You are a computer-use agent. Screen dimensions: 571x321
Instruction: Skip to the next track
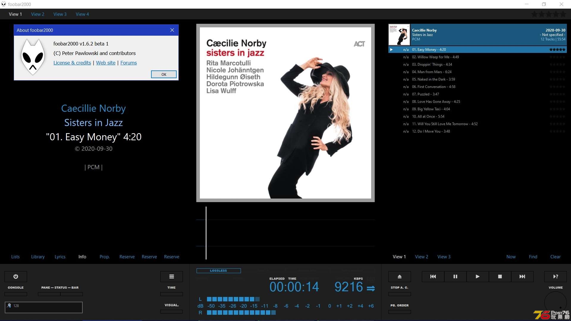click(522, 276)
